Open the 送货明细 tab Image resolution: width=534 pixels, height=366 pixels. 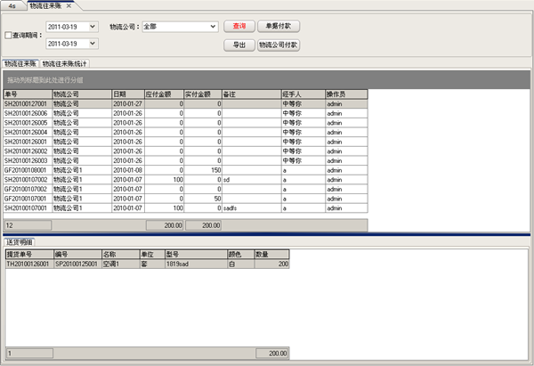(19, 242)
